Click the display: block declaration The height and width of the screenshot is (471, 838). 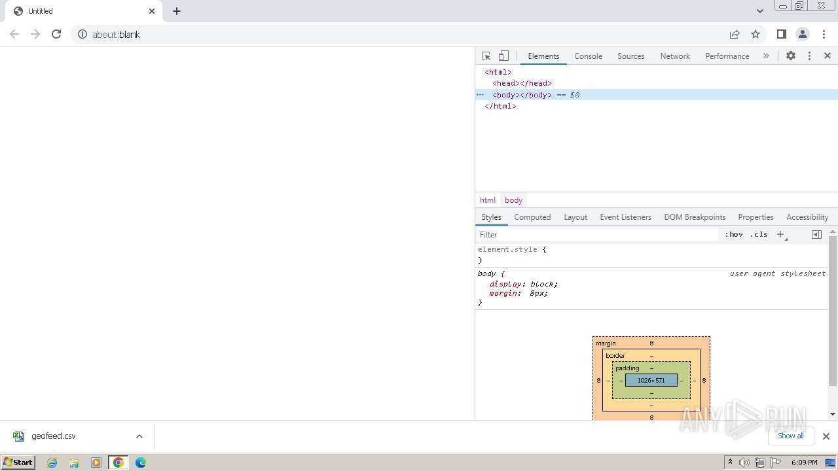click(x=524, y=284)
